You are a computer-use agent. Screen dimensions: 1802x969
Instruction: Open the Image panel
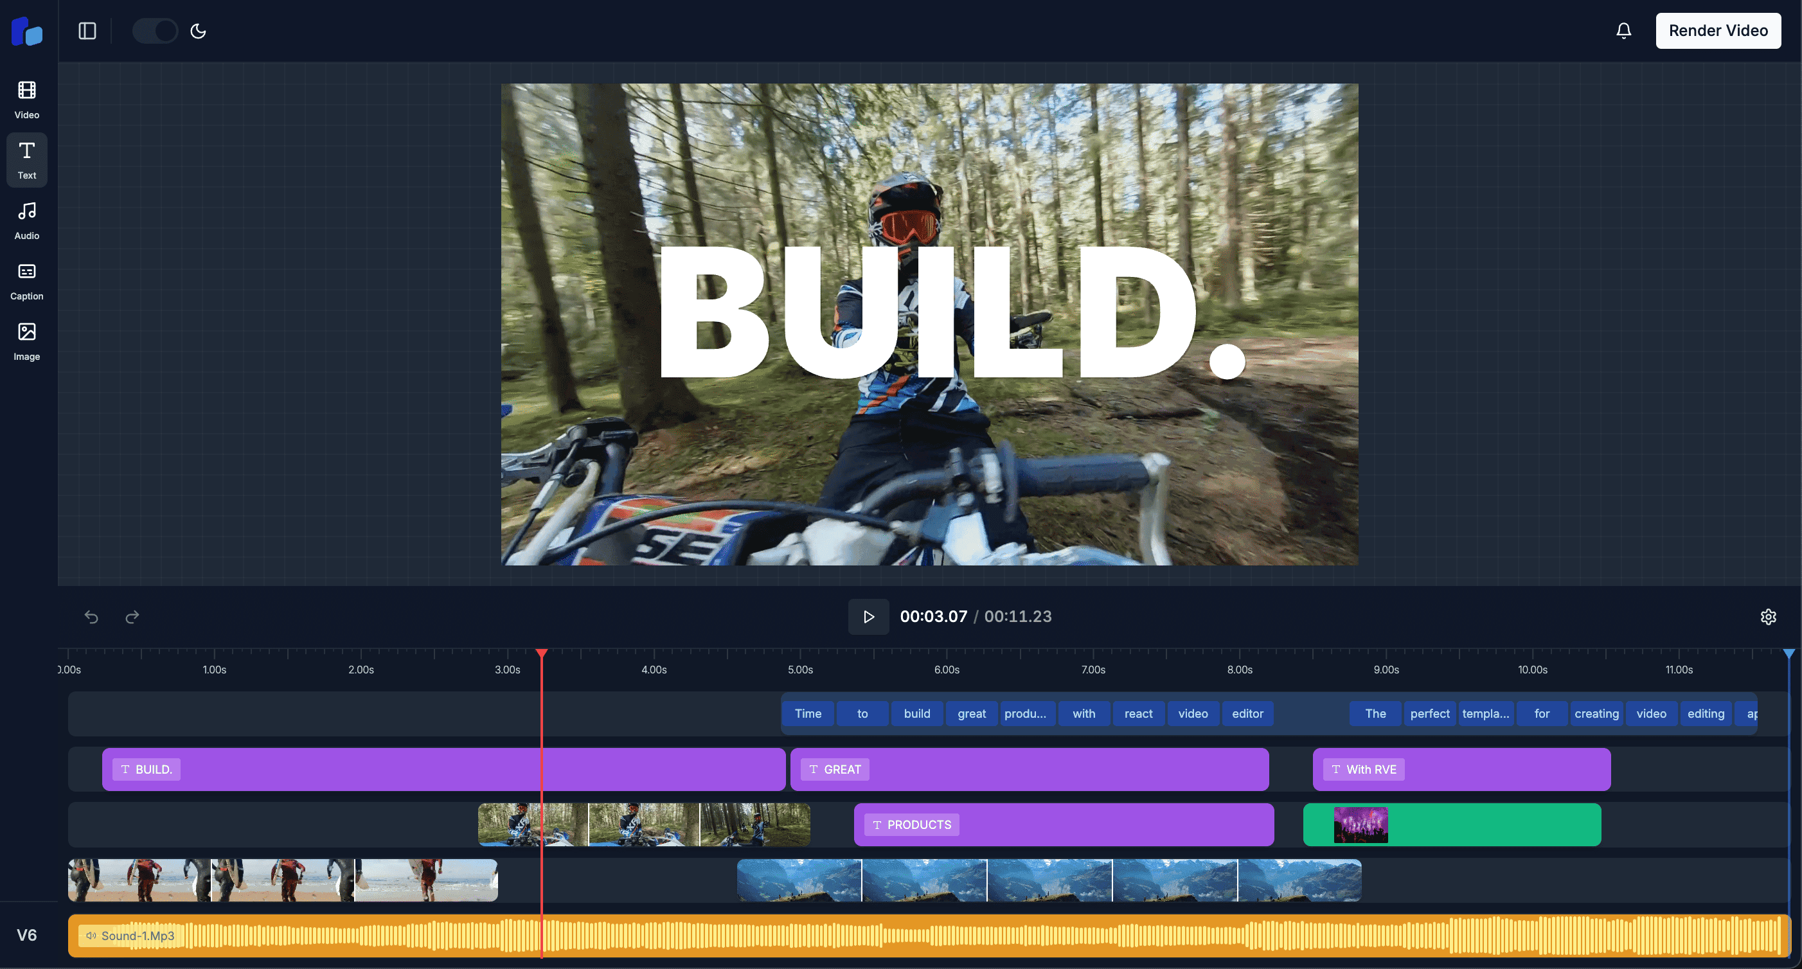coord(26,341)
